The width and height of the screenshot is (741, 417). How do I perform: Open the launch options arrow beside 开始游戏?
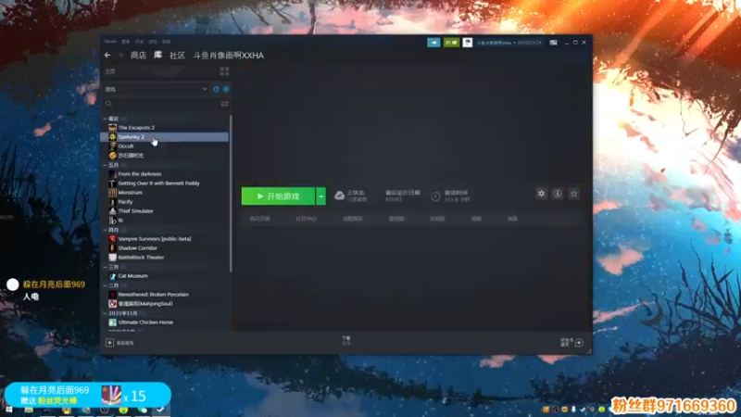(x=320, y=196)
